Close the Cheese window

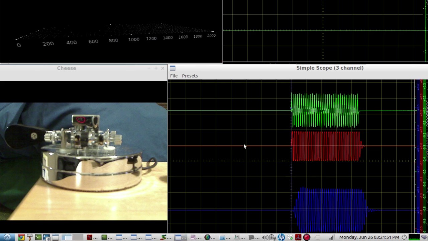click(x=163, y=68)
